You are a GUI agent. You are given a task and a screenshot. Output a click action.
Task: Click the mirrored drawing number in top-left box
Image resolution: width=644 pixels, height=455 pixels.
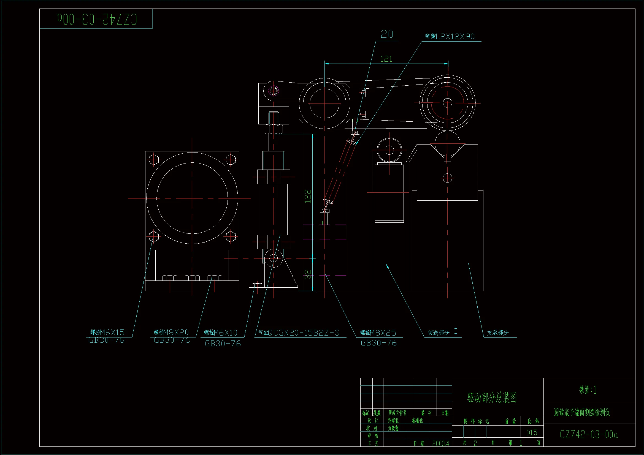(x=97, y=19)
